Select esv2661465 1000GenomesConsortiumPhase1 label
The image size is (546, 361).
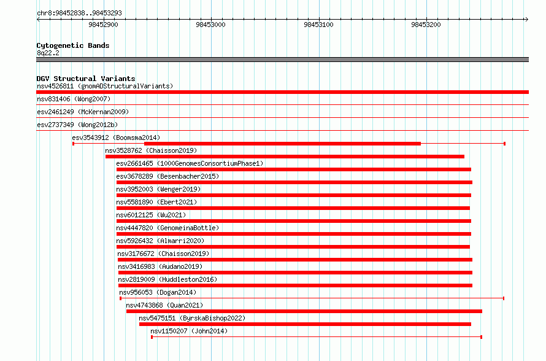190,163
